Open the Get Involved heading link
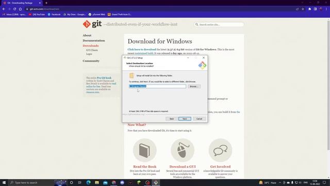Image resolution: width=330 pixels, height=186 pixels. pyautogui.click(x=220, y=166)
